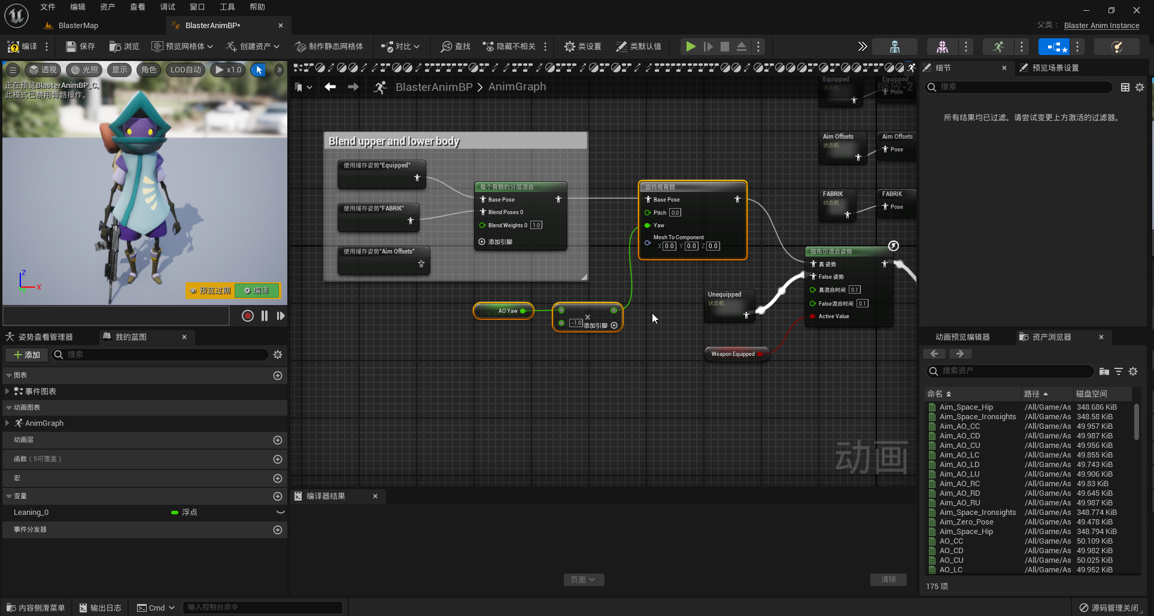Step forward one frame in preview
The height and width of the screenshot is (616, 1154).
(x=281, y=316)
